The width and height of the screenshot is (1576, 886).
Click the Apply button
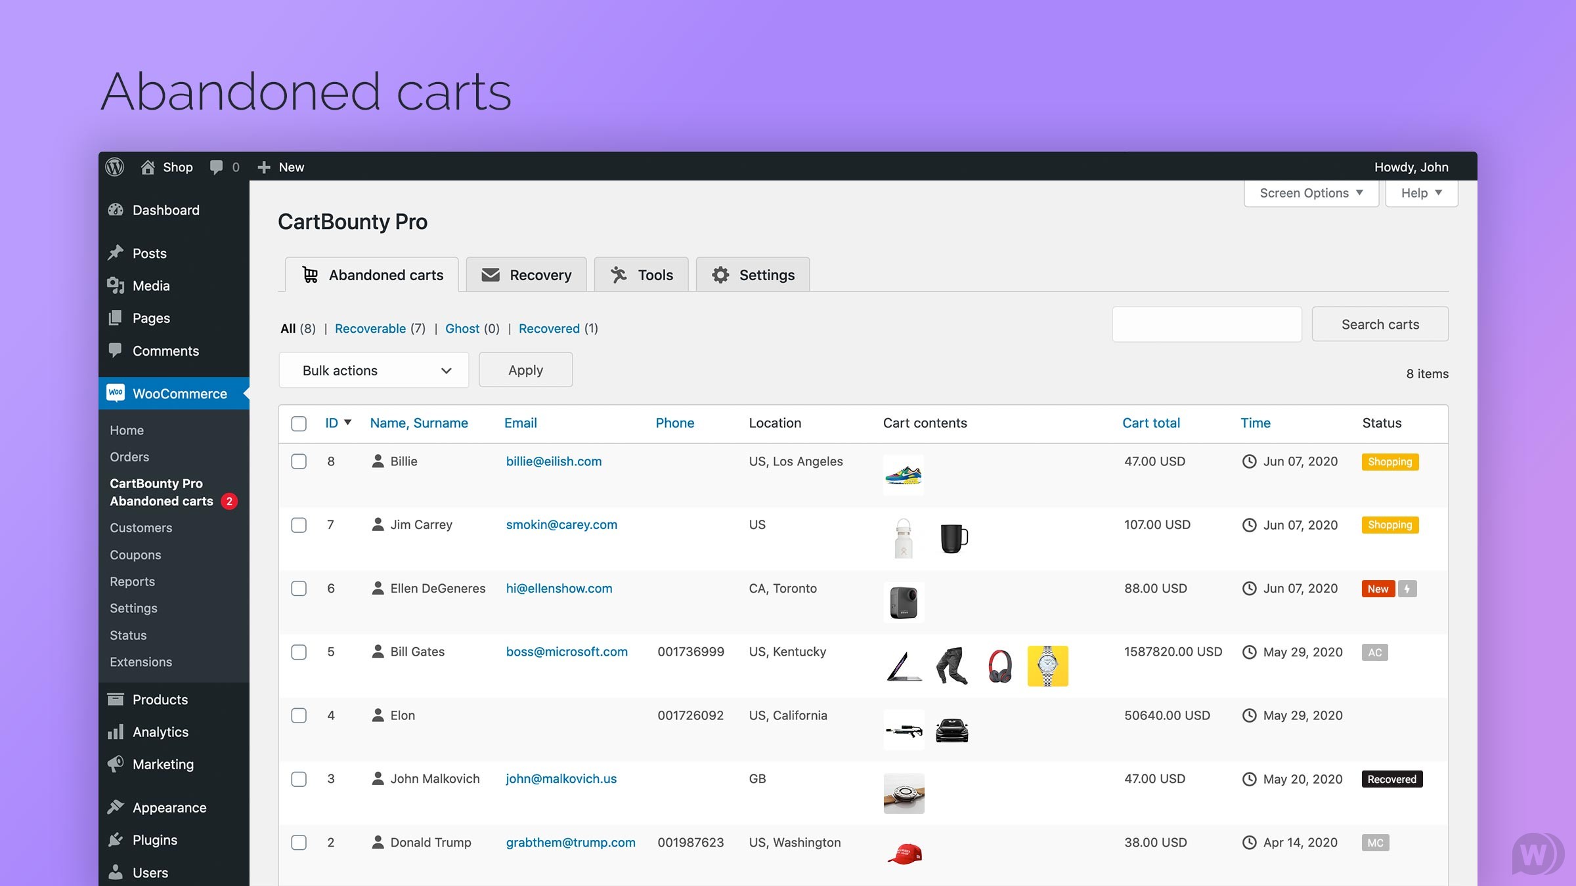click(x=525, y=369)
